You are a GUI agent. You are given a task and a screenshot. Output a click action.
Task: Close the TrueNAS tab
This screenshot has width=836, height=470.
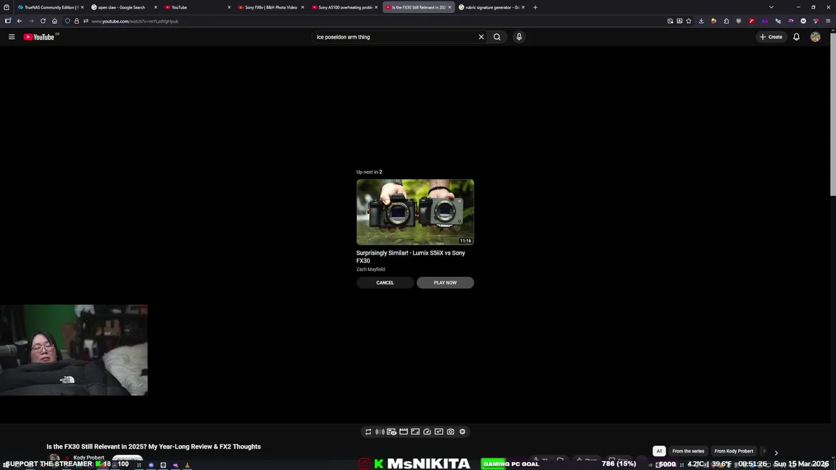click(82, 7)
